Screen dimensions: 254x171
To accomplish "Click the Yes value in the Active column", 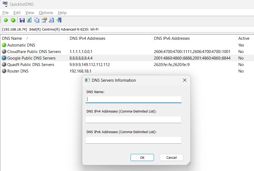I will (x=241, y=45).
